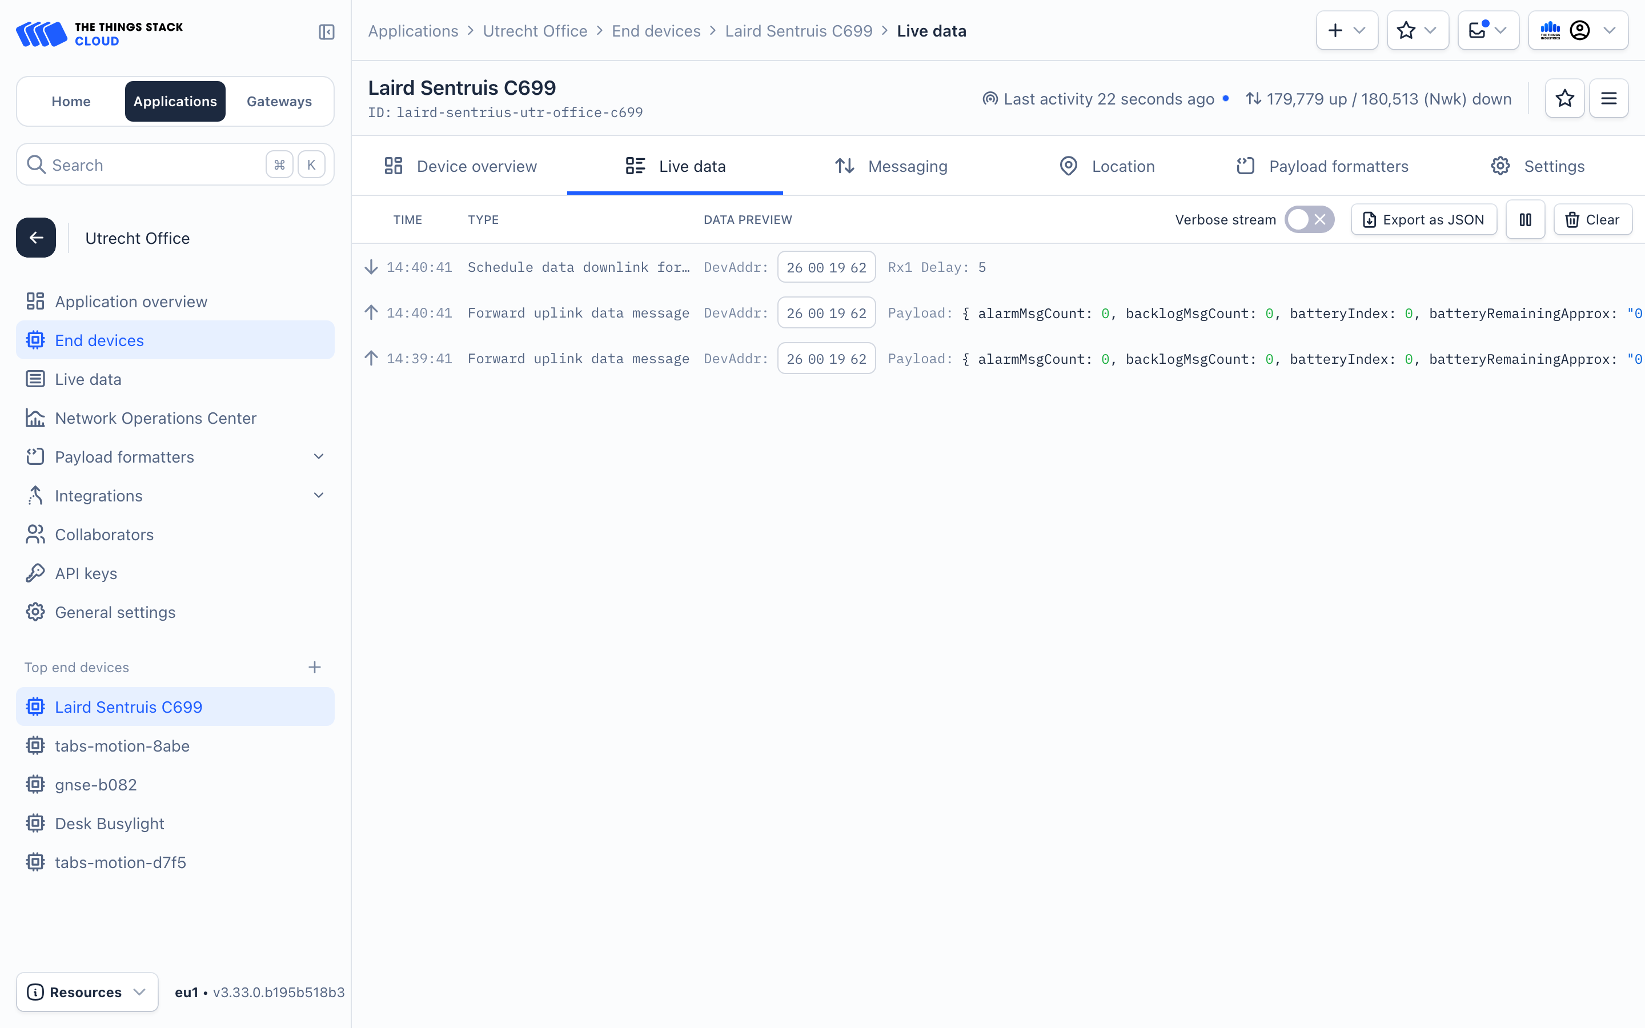The height and width of the screenshot is (1028, 1645).
Task: Click the Integrations icon in sidebar
Action: [x=35, y=496]
